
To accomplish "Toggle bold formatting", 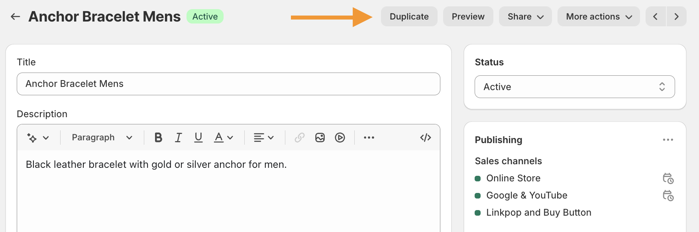I will [x=158, y=138].
